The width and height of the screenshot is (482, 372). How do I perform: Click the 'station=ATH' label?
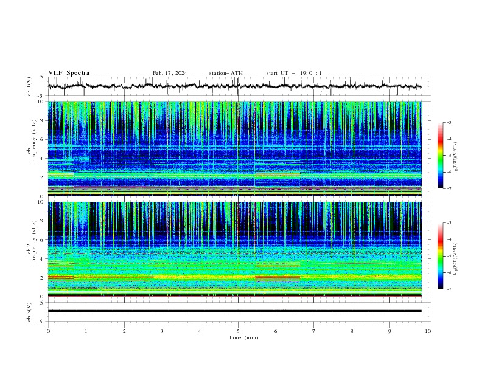coord(226,73)
